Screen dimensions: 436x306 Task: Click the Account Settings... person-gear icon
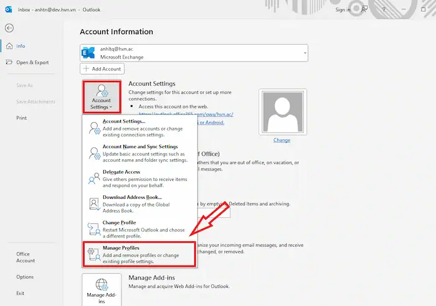tap(94, 128)
